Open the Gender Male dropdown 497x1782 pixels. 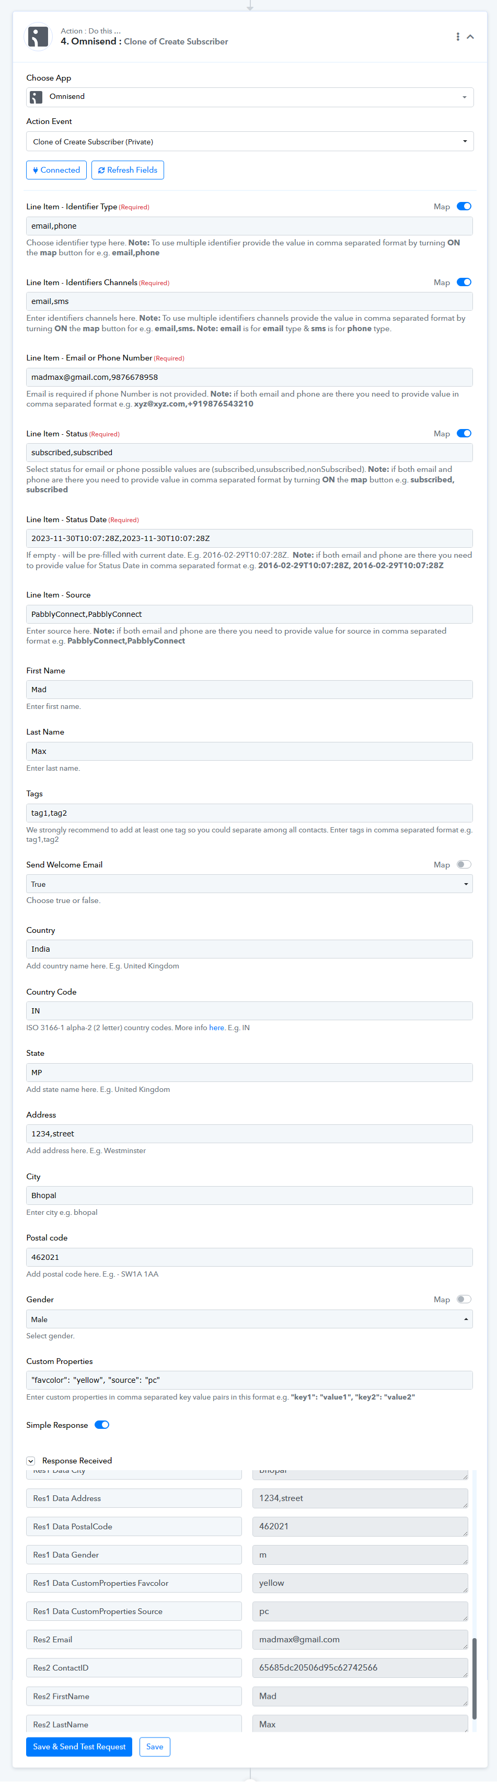(x=249, y=1319)
